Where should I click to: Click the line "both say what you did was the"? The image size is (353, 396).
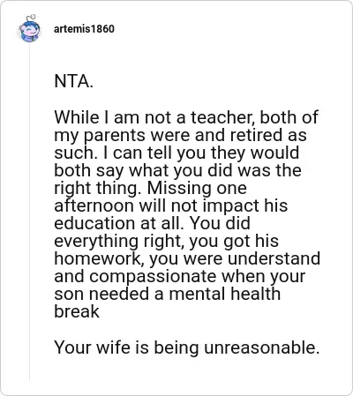coord(177,171)
